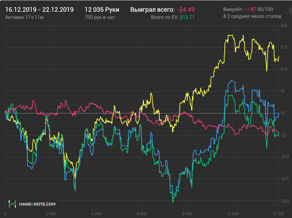Click the $0 y-axis label
Viewport: 292px width, 218px height.
point(283,113)
